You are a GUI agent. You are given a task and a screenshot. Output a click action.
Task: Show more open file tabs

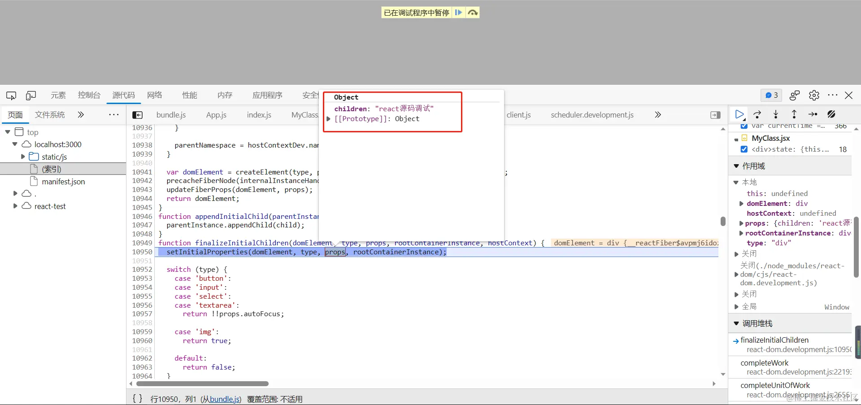coord(658,115)
